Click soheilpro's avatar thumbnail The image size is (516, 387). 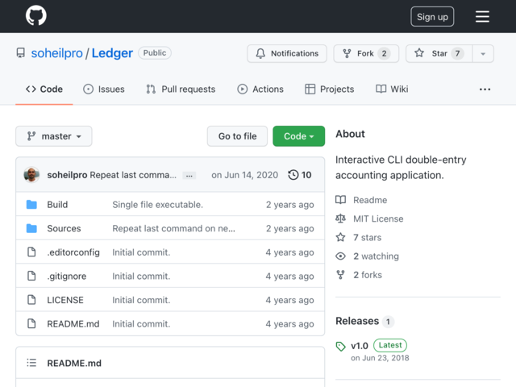(31, 175)
